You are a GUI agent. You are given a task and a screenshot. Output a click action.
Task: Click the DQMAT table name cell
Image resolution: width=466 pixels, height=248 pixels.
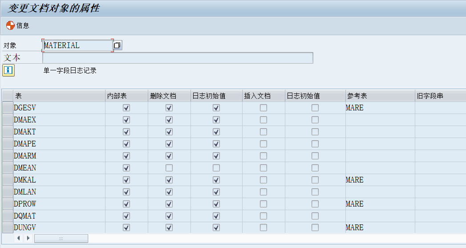(x=59, y=216)
